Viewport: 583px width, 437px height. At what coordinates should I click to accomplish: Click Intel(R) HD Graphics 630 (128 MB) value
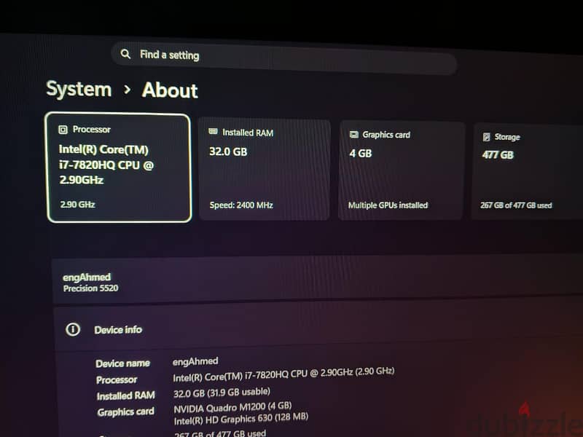pyautogui.click(x=241, y=420)
